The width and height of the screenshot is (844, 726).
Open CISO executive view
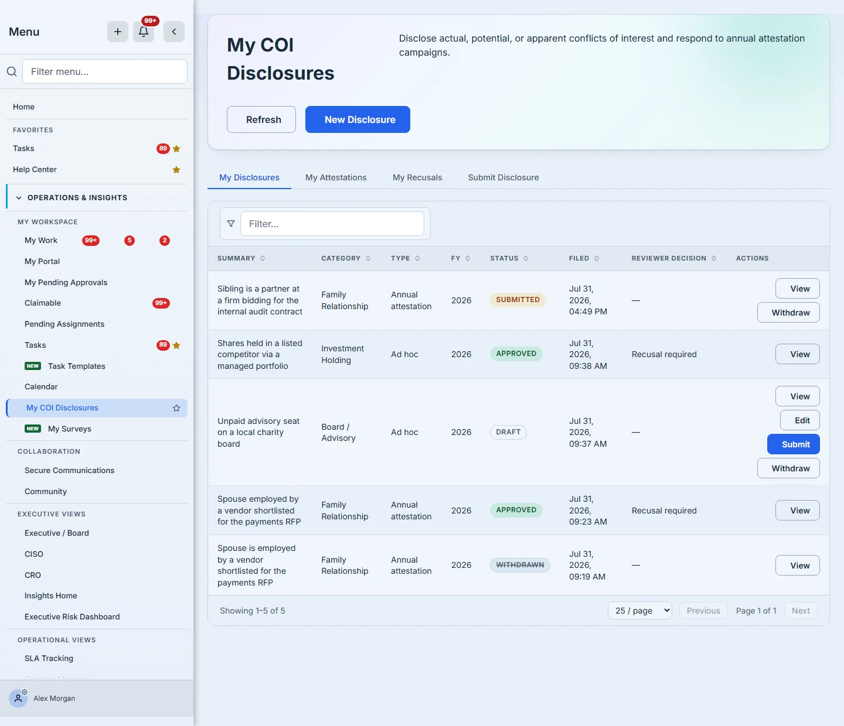tap(97, 554)
